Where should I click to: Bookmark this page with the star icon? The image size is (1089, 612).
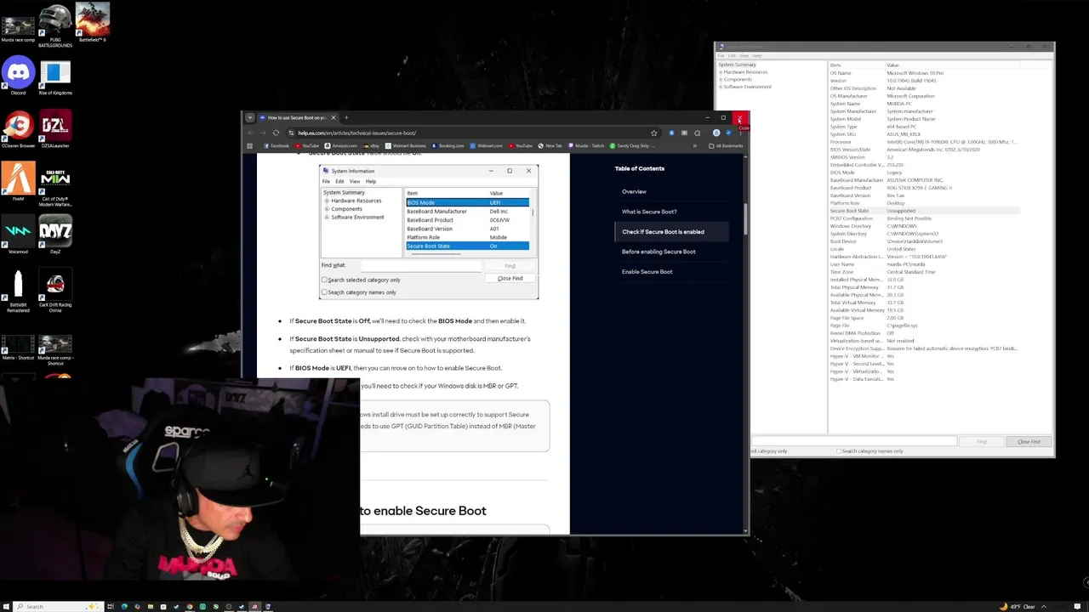pyautogui.click(x=653, y=133)
